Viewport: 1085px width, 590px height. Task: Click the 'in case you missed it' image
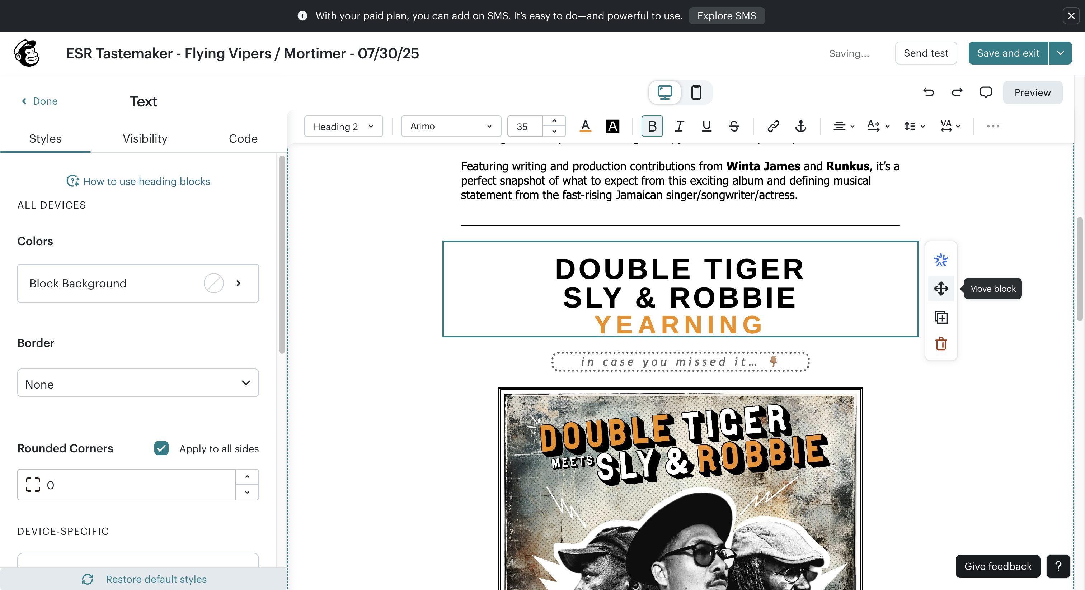click(680, 361)
